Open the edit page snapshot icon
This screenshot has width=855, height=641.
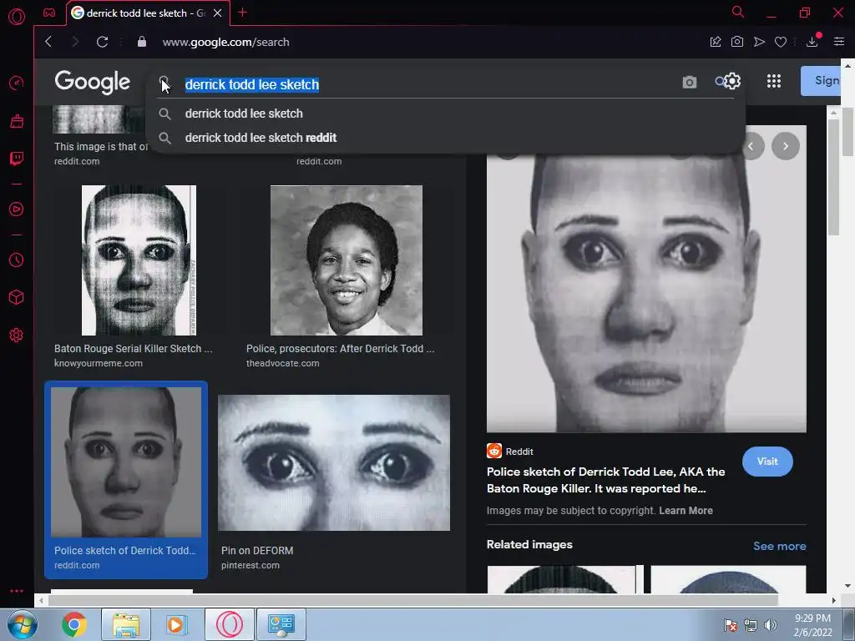(716, 42)
